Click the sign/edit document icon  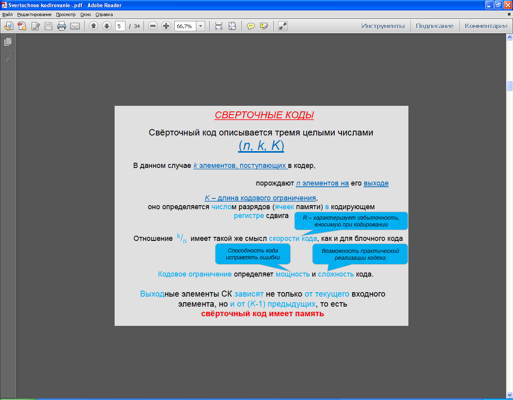coord(36,26)
